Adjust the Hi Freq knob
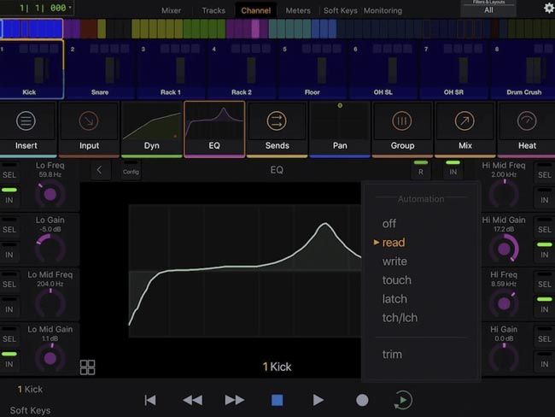555x417 pixels. pos(504,303)
